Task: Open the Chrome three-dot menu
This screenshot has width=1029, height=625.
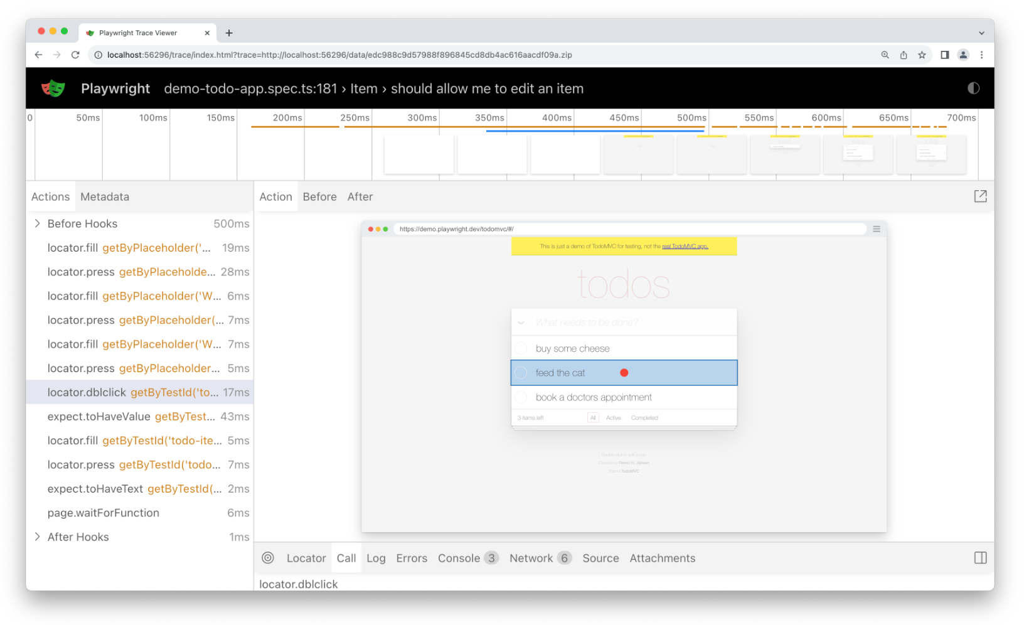Action: point(981,55)
